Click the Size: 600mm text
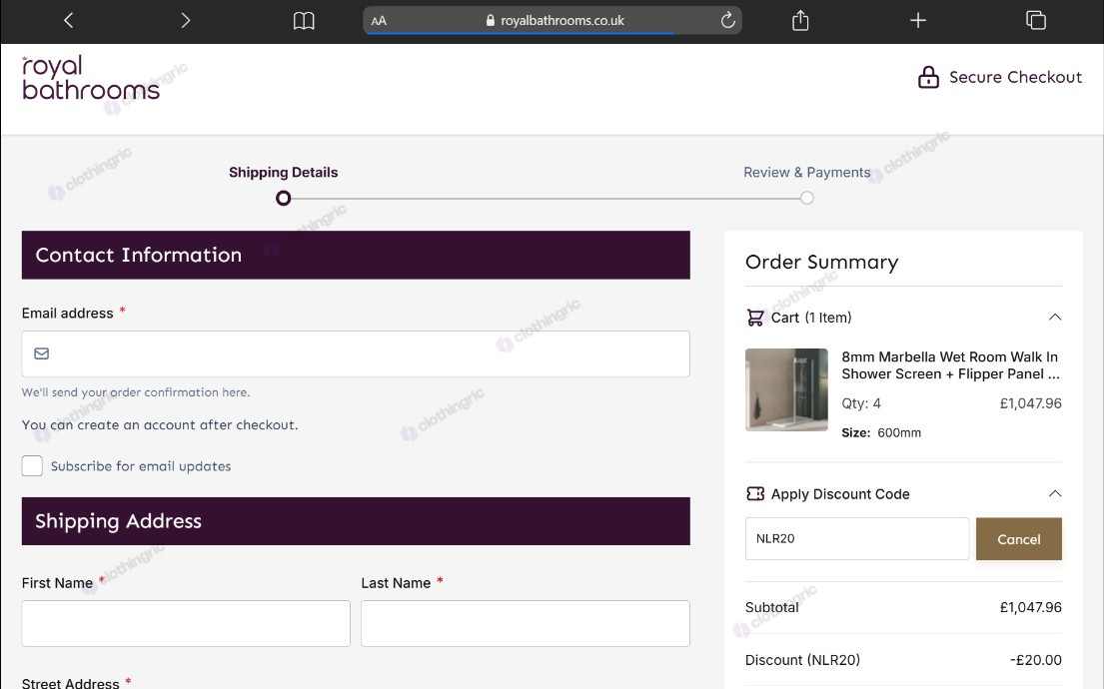Screen dimensions: 1104x689 pyautogui.click(x=881, y=432)
